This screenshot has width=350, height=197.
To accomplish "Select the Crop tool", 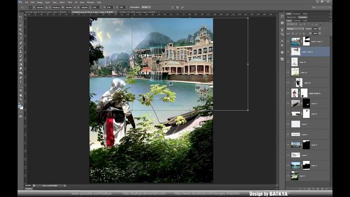I will click(x=21, y=34).
